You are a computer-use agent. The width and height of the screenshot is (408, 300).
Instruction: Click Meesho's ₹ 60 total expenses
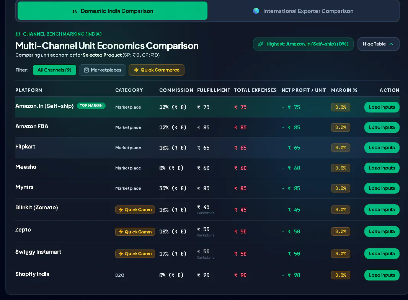pos(240,168)
